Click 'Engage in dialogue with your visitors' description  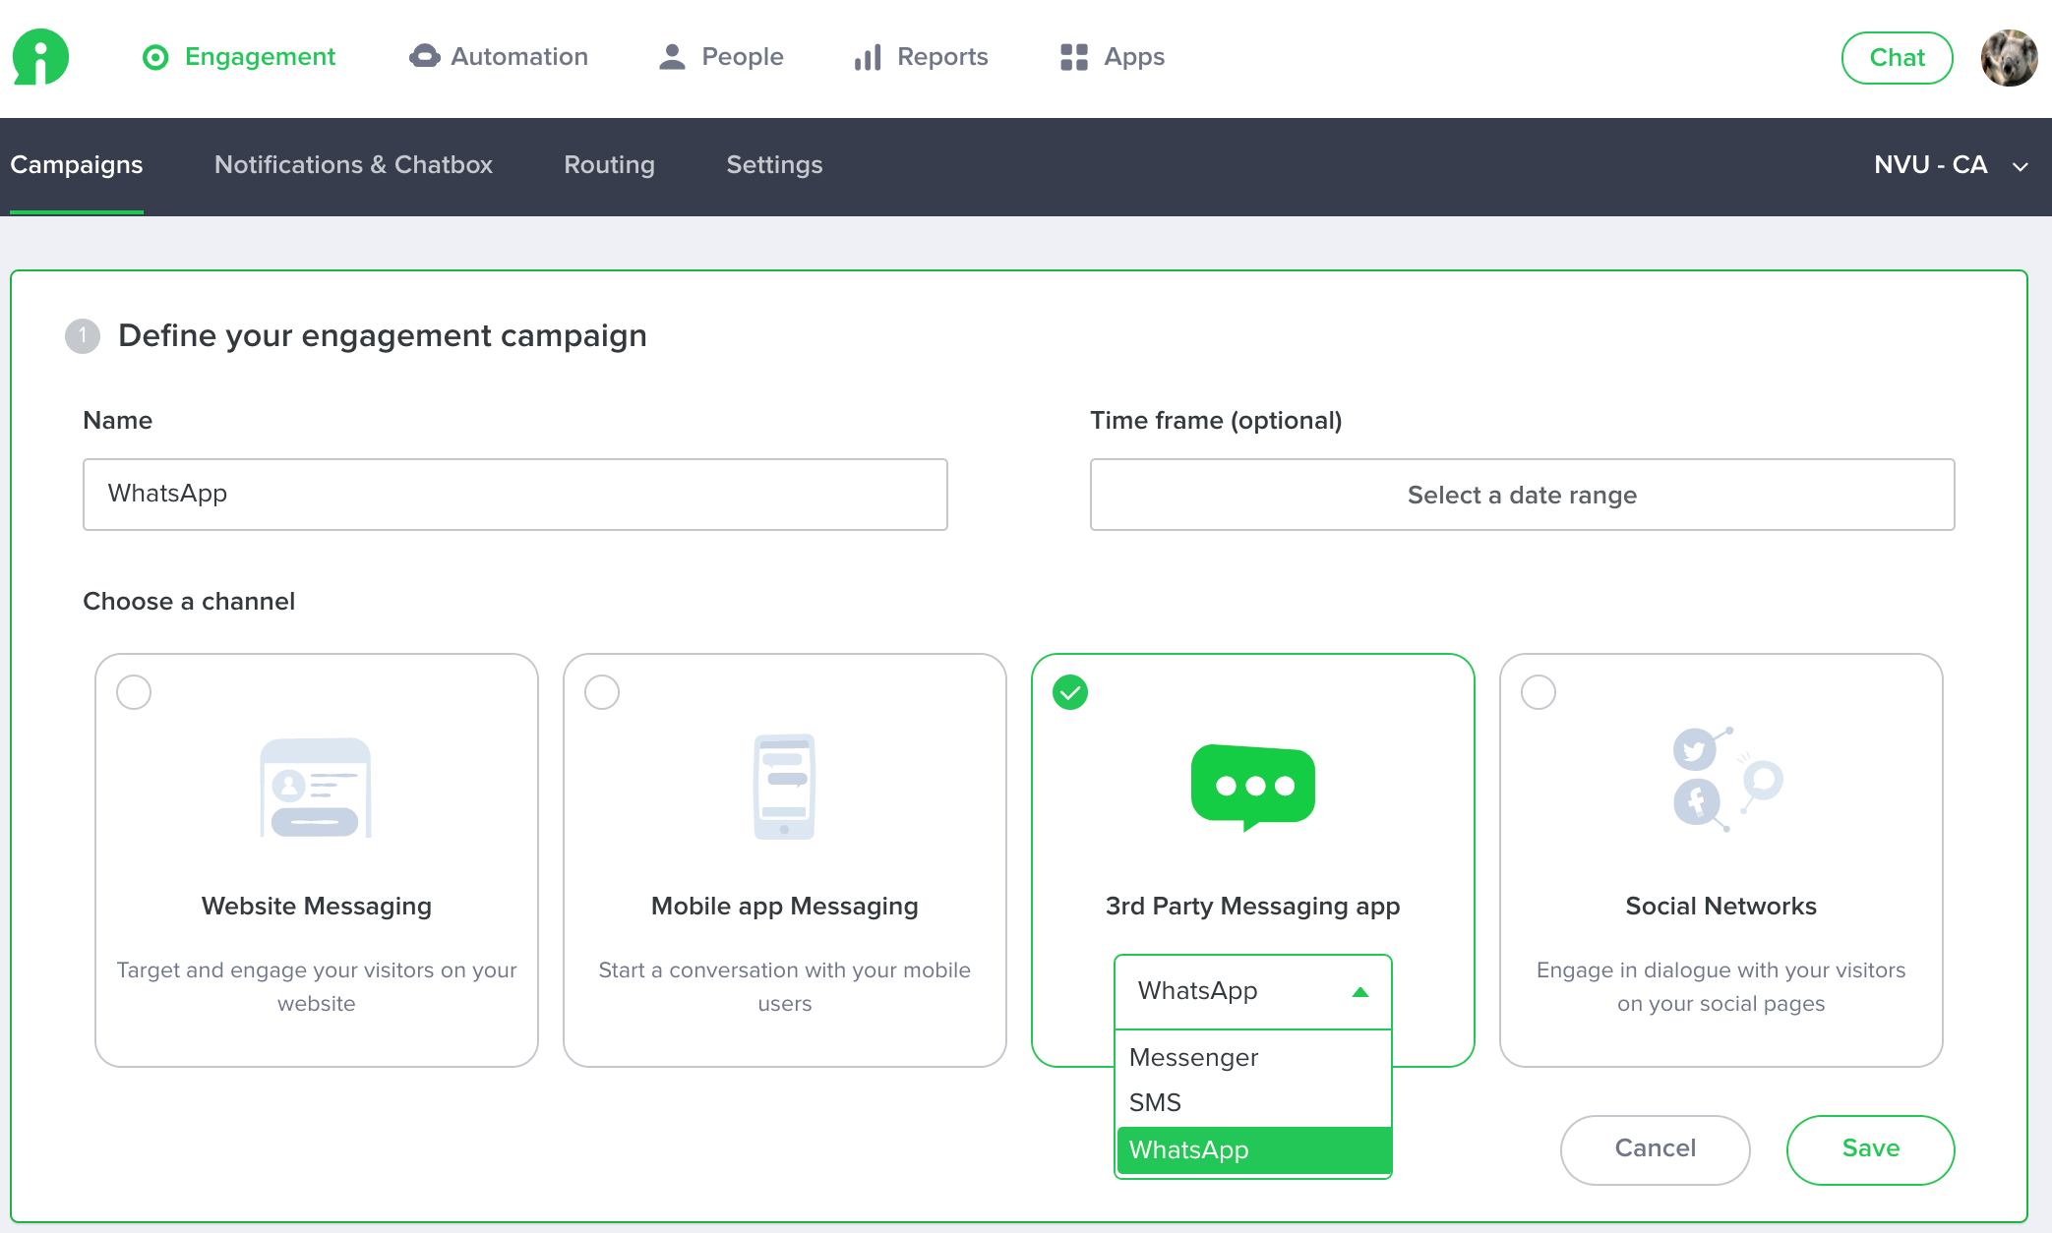(x=1720, y=986)
